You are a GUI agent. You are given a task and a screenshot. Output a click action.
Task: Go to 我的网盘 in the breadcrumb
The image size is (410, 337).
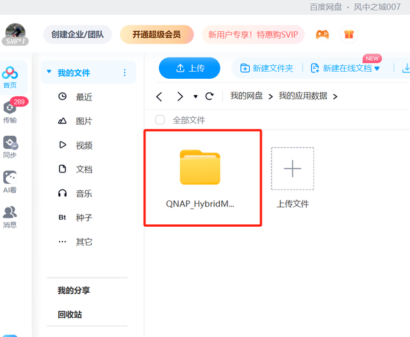click(247, 95)
